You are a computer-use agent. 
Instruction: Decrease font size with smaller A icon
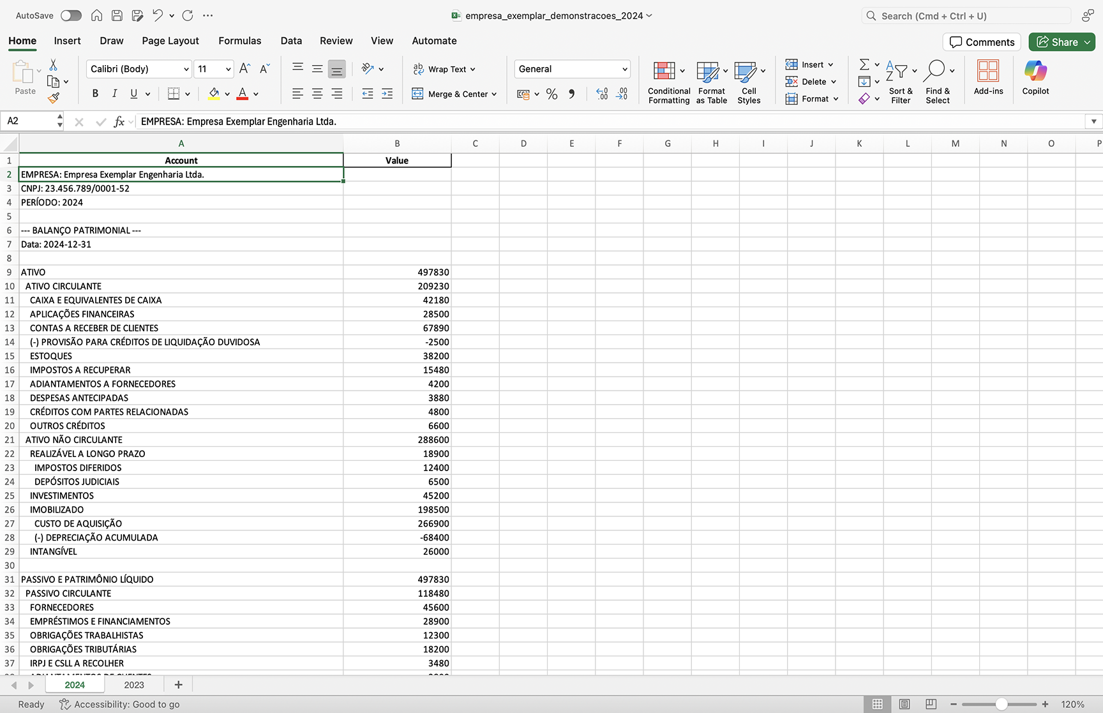point(265,69)
